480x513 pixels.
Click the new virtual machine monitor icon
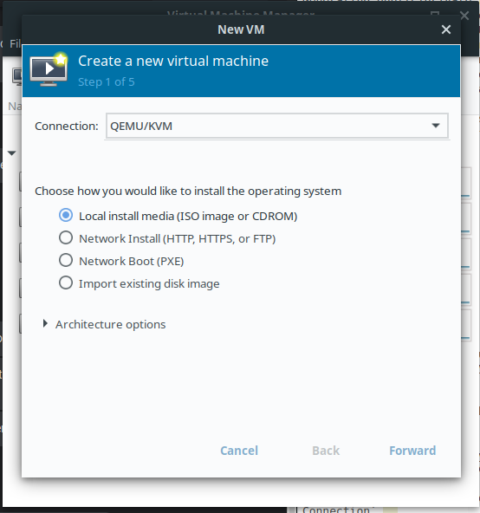tap(49, 69)
